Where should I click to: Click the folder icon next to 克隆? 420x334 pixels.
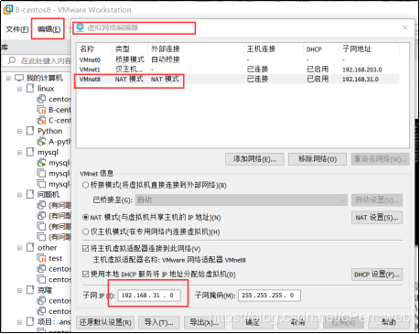(x=30, y=290)
